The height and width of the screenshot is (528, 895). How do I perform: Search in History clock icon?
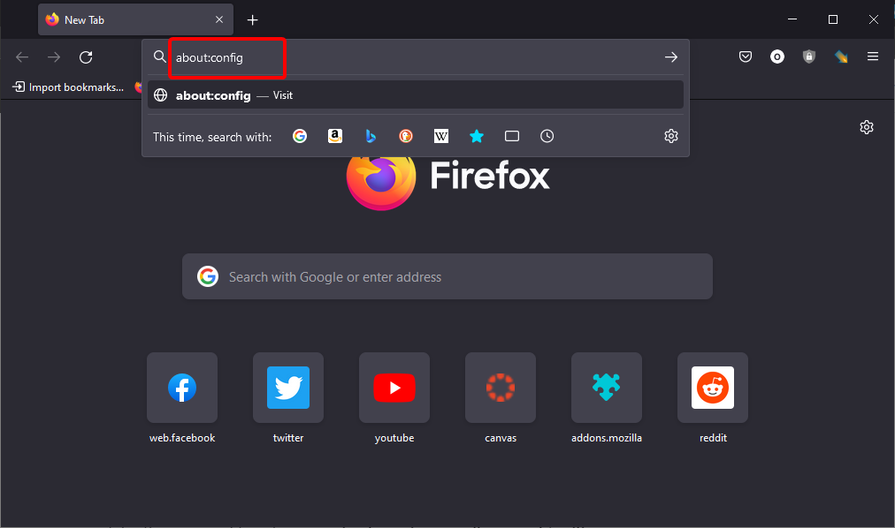547,136
